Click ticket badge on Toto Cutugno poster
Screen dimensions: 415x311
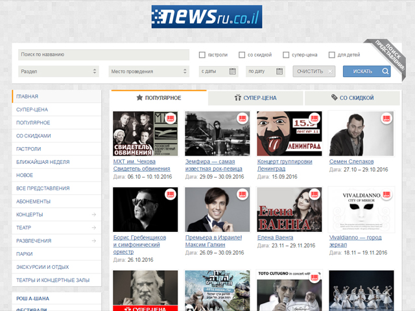click(314, 277)
